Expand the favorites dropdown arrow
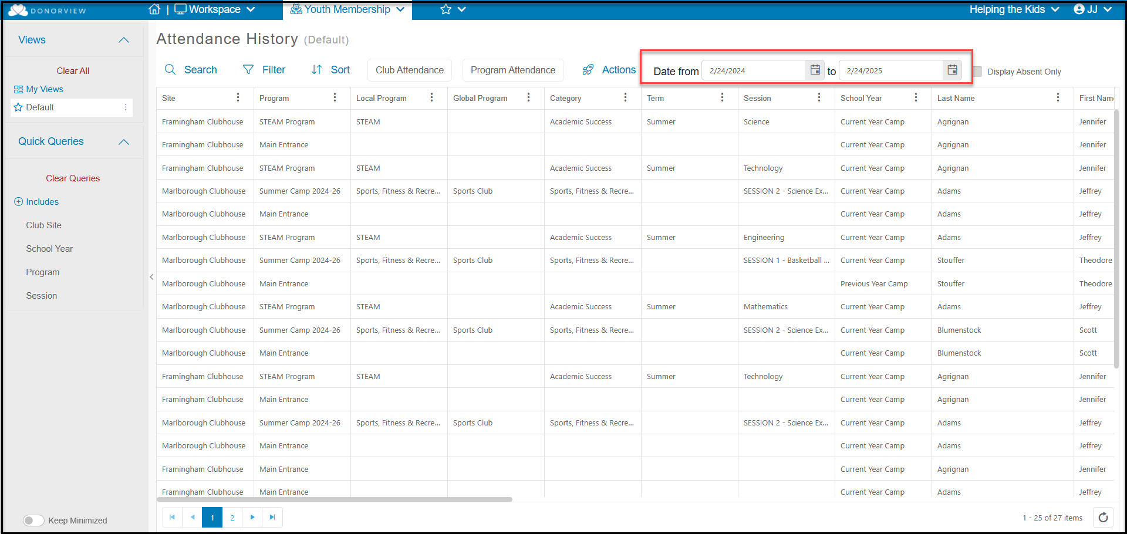Screen dimensions: 1127x534 pyautogui.click(x=462, y=9)
